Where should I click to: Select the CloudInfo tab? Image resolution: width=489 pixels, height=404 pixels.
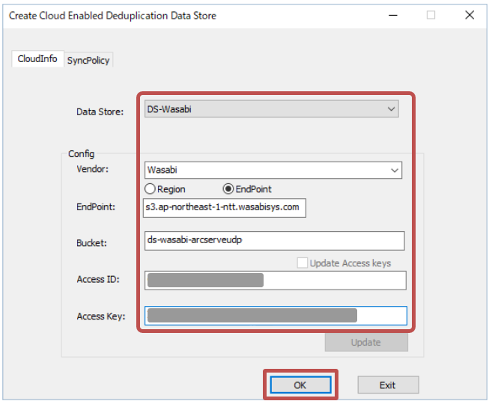click(x=37, y=59)
